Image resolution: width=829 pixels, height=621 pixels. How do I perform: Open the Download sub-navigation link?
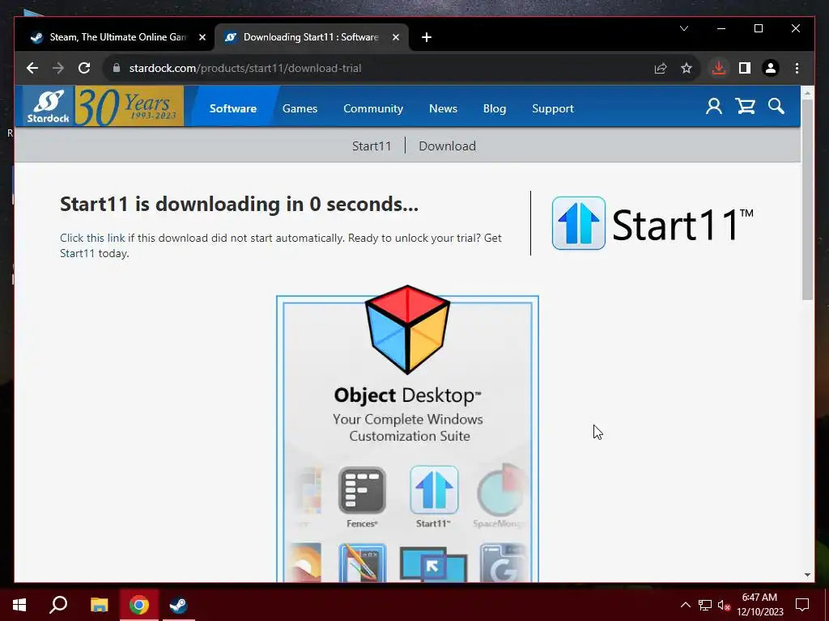[447, 146]
